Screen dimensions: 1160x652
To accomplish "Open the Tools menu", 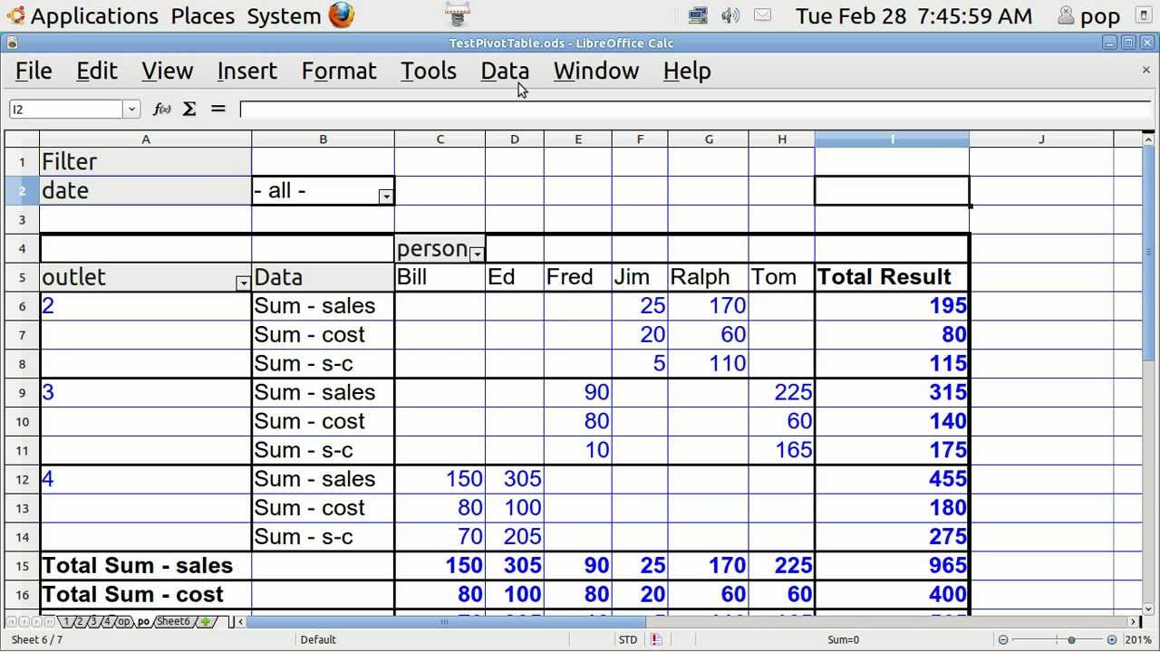I will (x=429, y=71).
